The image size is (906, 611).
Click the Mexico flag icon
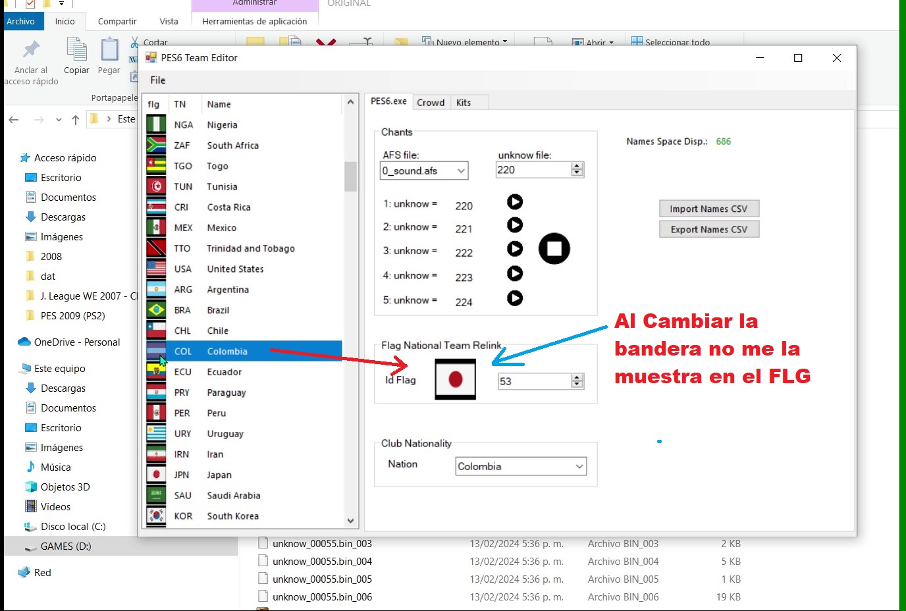(156, 227)
